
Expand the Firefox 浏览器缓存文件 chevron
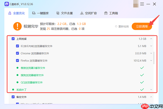151,60
